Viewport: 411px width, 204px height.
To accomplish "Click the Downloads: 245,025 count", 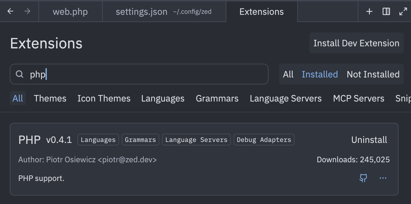I will click(x=353, y=159).
